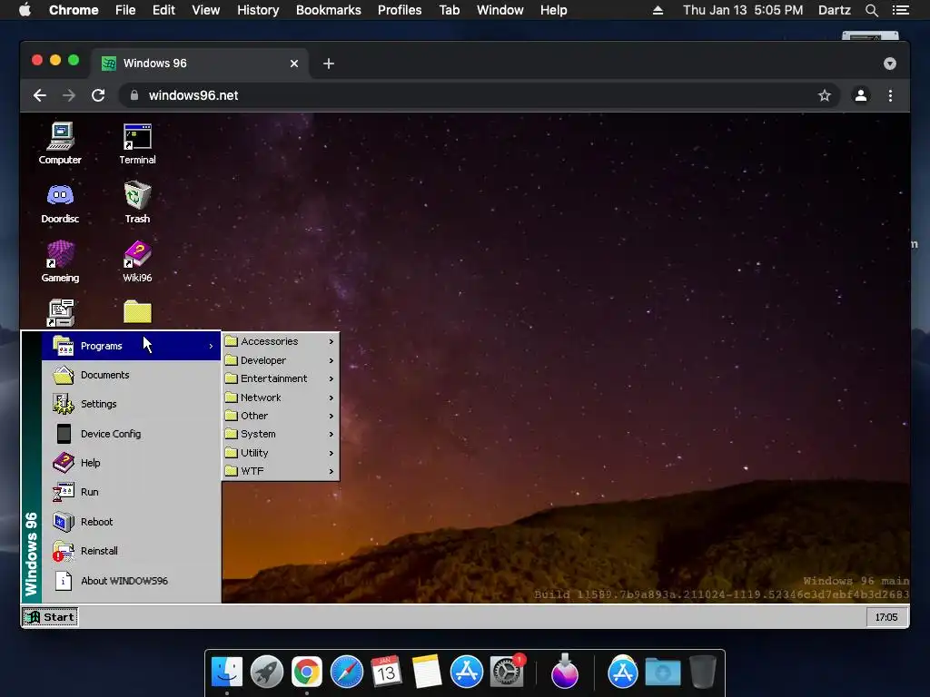Image resolution: width=930 pixels, height=697 pixels.
Task: Open Device Config in the Start menu
Action: click(131, 433)
